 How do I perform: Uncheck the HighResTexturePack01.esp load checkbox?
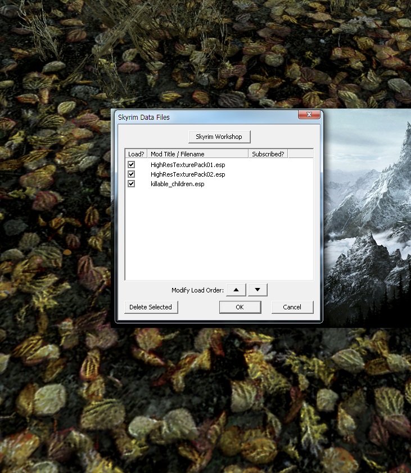131,165
